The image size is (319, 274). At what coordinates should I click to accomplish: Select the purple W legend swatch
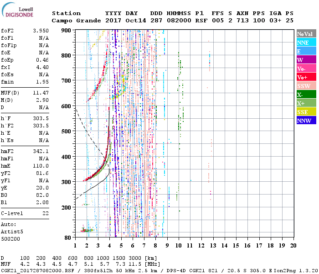pyautogui.click(x=305, y=60)
